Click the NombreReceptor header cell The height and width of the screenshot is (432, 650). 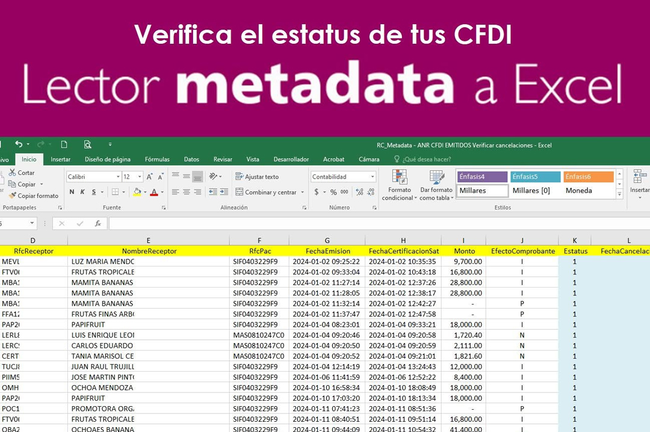pos(149,251)
